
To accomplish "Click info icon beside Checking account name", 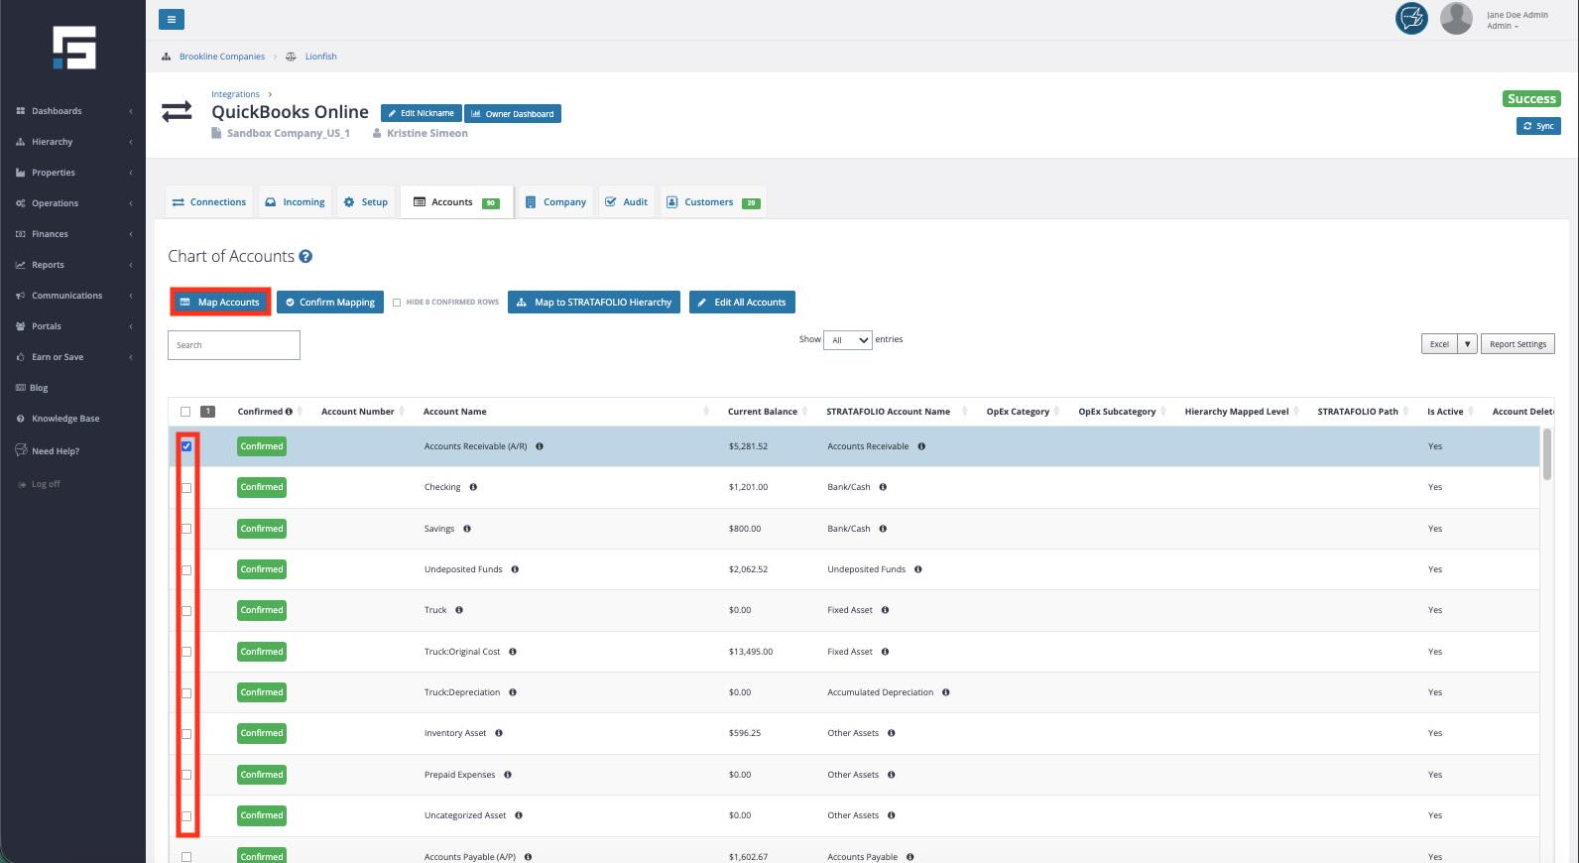I will [473, 487].
